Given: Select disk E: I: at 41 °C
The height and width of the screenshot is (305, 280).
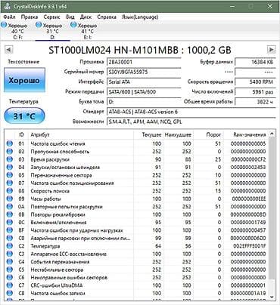Looking at the screenshot, I should (x=87, y=31).
